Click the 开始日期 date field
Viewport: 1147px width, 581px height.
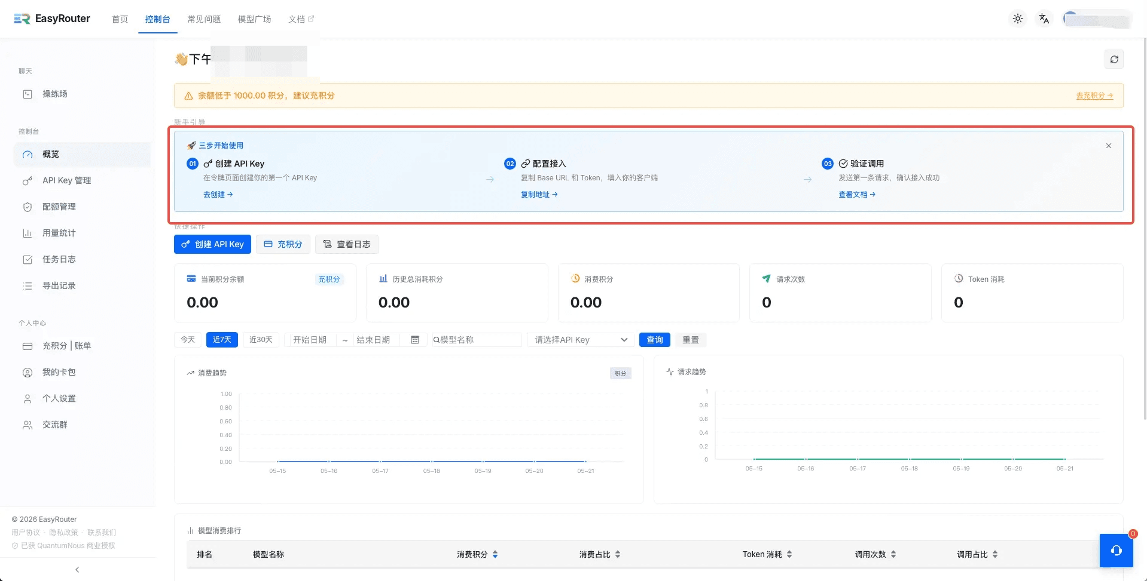pos(310,340)
